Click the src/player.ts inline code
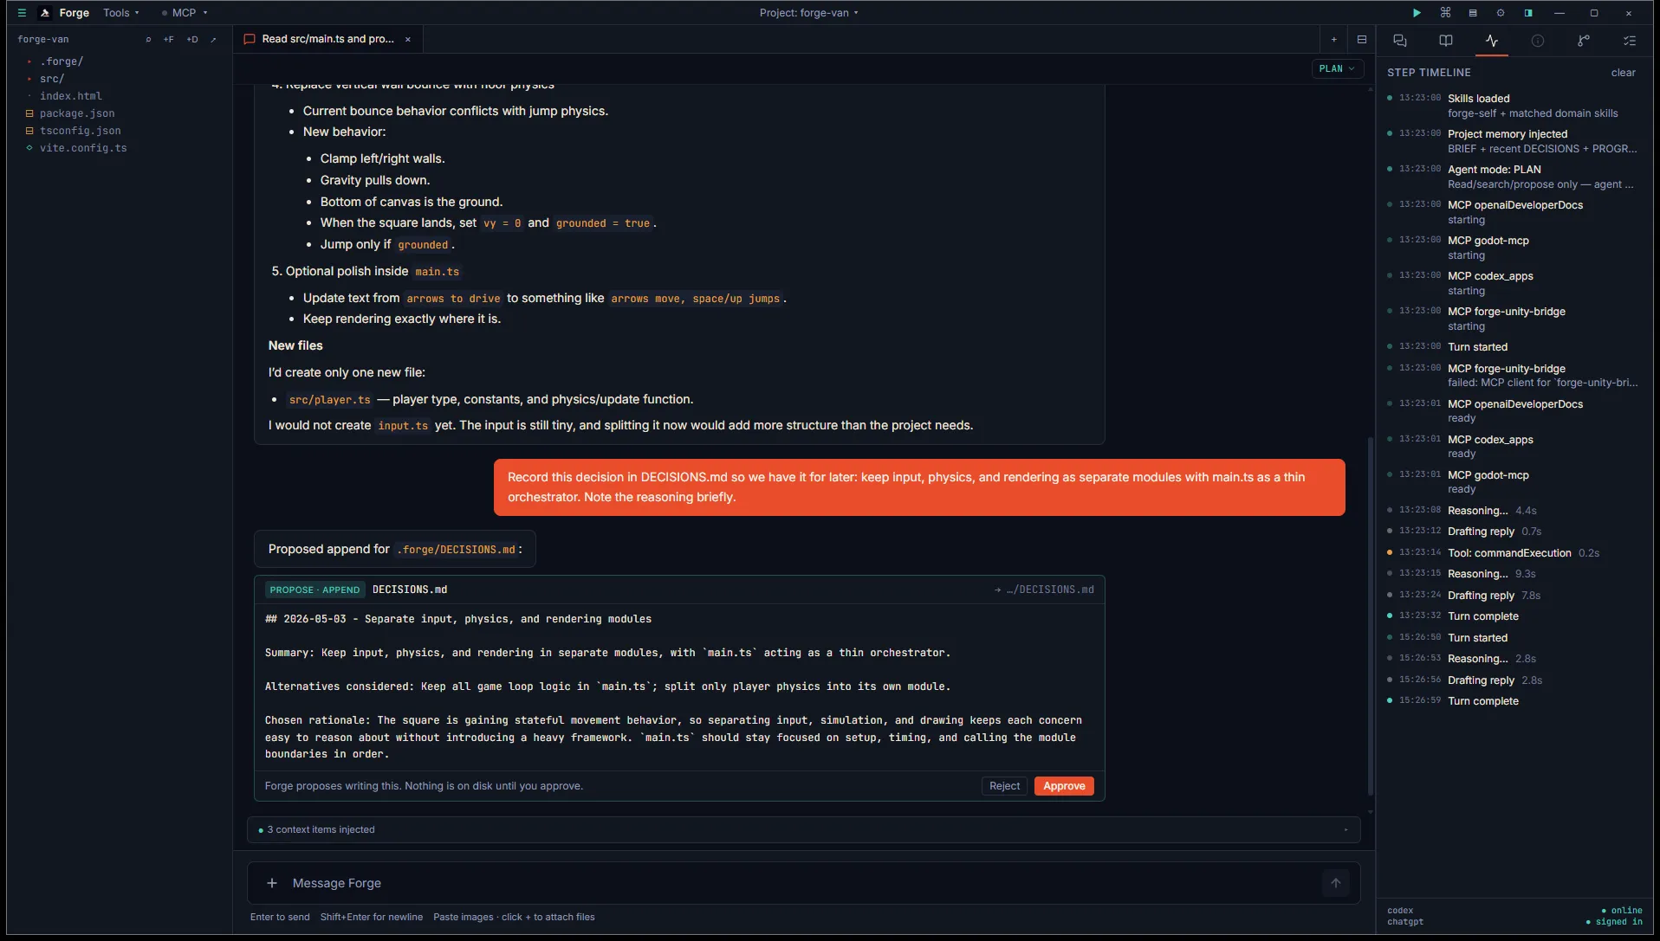1660x941 pixels. (329, 400)
